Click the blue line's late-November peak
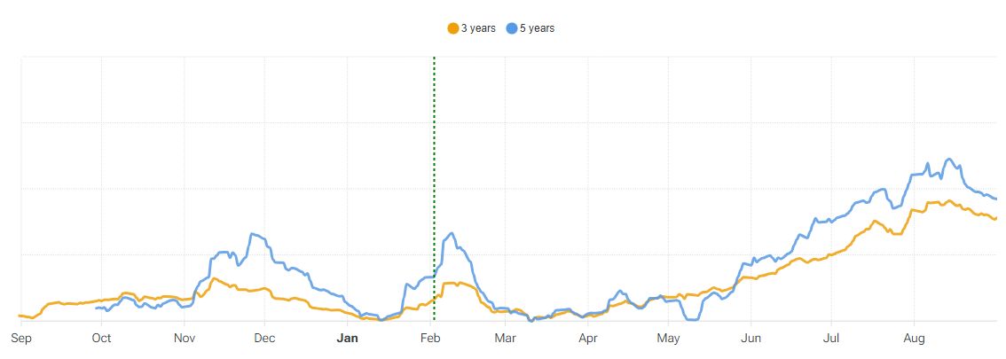Viewport: 1006px width, 359px height. click(x=254, y=234)
